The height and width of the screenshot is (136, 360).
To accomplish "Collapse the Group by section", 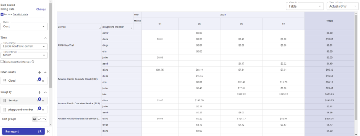I will pyautogui.click(x=45, y=92).
